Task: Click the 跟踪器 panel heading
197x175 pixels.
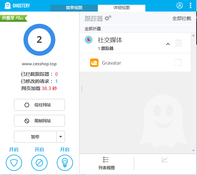Action: [x=94, y=19]
